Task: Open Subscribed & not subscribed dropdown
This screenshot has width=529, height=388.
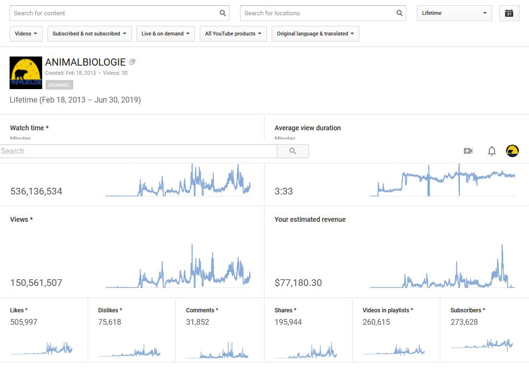Action: tap(90, 34)
